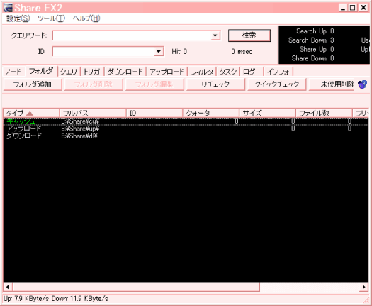Select the ダウンロード folder row in list
Screen dimensions: 372x306
[x=186, y=136]
